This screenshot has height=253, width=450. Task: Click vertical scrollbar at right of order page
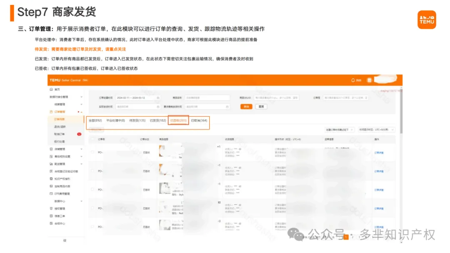[401, 112]
